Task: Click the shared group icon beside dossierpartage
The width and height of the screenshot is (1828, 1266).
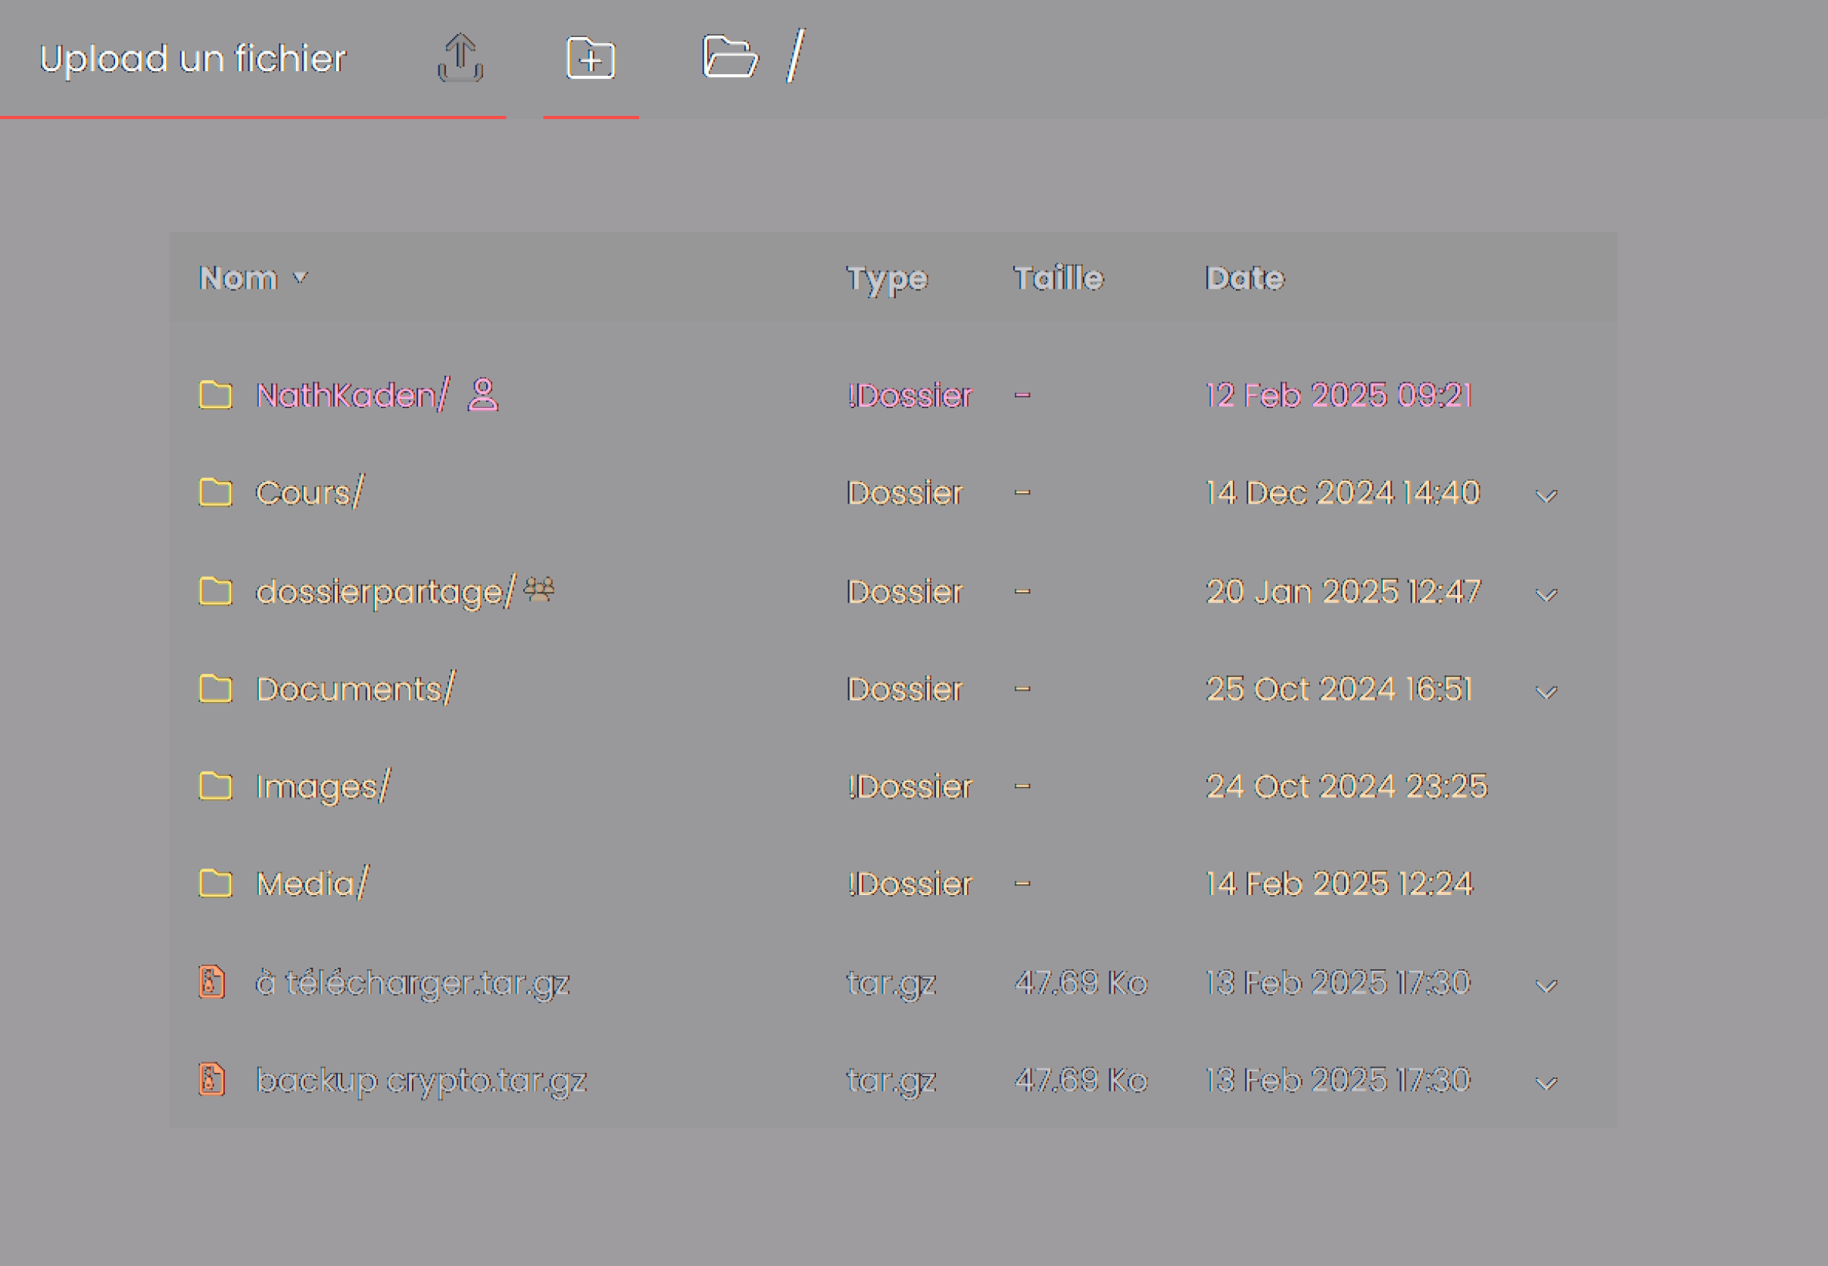Action: 539,589
